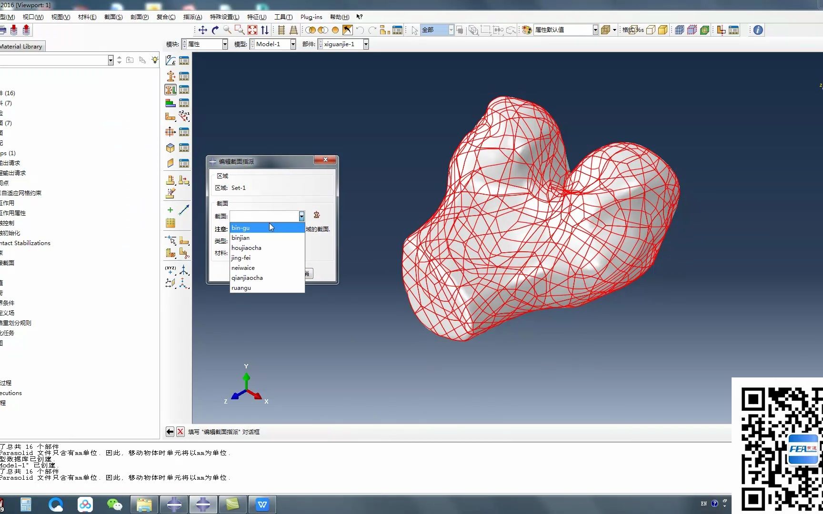Click the Create Stringer icon
The height and width of the screenshot is (514, 823).
point(171,163)
